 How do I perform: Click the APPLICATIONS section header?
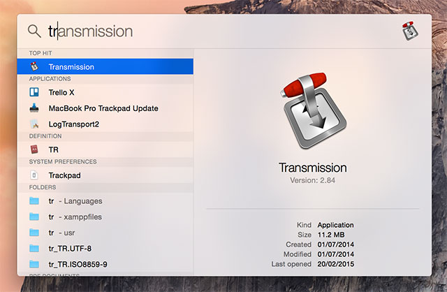(x=50, y=79)
